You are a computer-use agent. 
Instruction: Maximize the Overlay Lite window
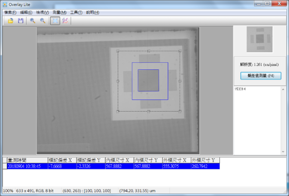267,4
